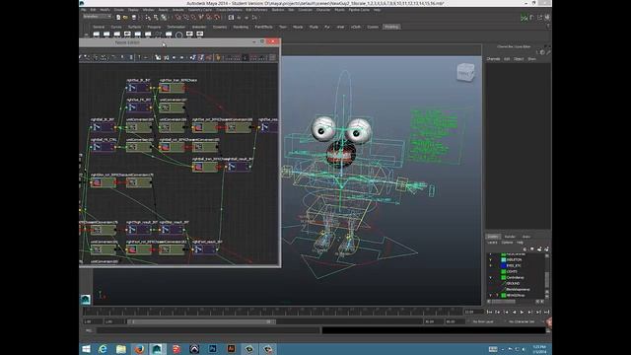Select by hierarchy mode icon
This screenshot has width=631, height=355.
(148, 18)
